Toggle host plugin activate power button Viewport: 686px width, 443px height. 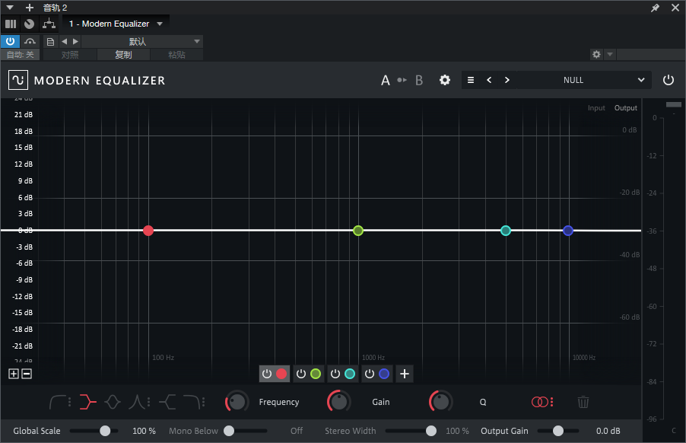point(10,42)
